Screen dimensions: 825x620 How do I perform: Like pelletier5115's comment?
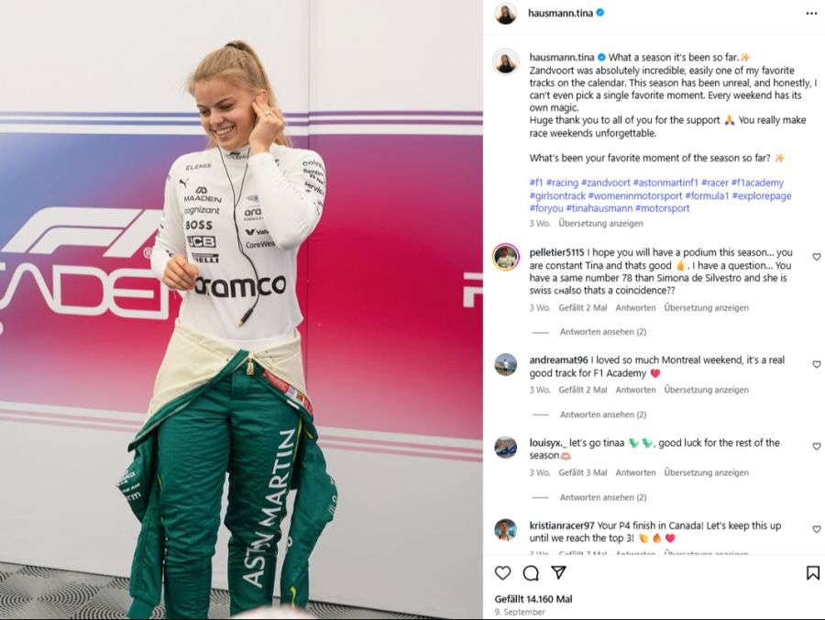[x=816, y=257]
